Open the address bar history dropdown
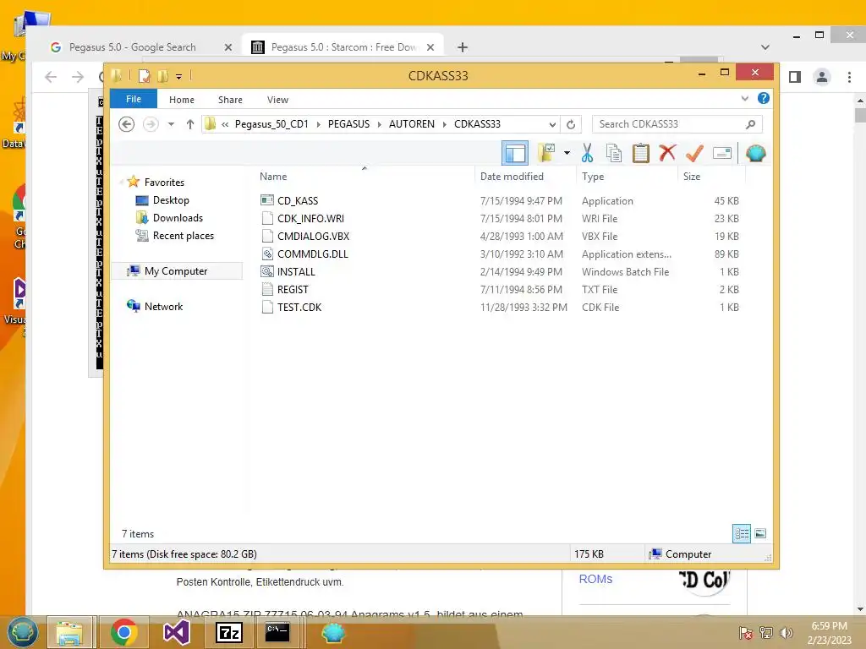This screenshot has height=649, width=866. tap(551, 125)
